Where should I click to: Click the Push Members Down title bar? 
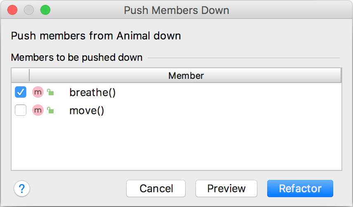(x=176, y=10)
